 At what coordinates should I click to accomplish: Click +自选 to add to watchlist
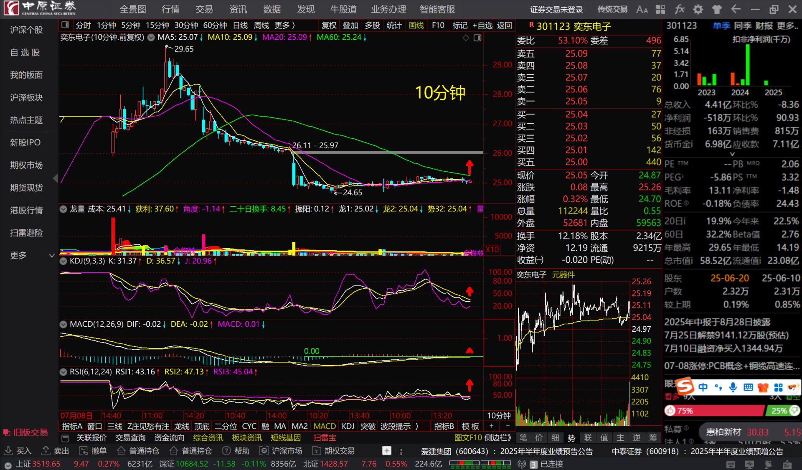click(482, 25)
